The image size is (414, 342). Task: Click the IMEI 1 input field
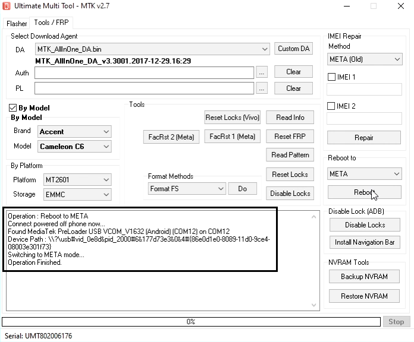coord(365,90)
